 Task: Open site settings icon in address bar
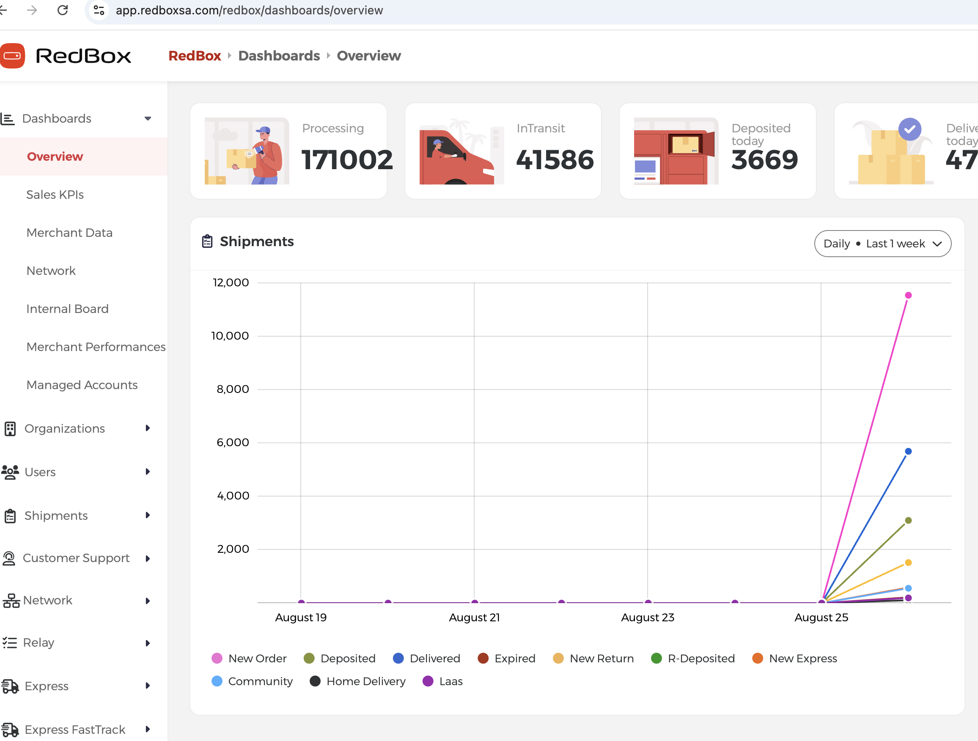99,10
